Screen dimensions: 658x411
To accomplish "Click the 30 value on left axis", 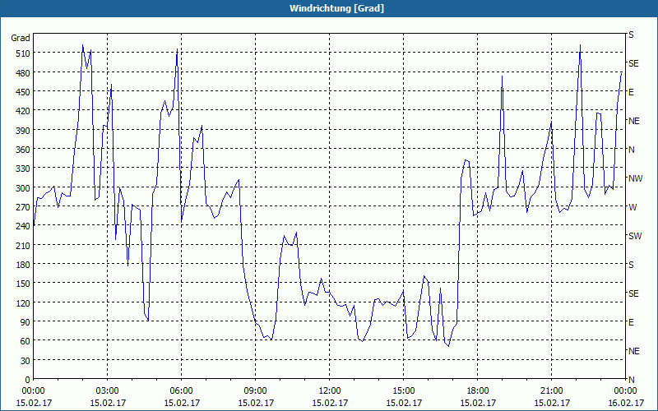I will coord(25,360).
